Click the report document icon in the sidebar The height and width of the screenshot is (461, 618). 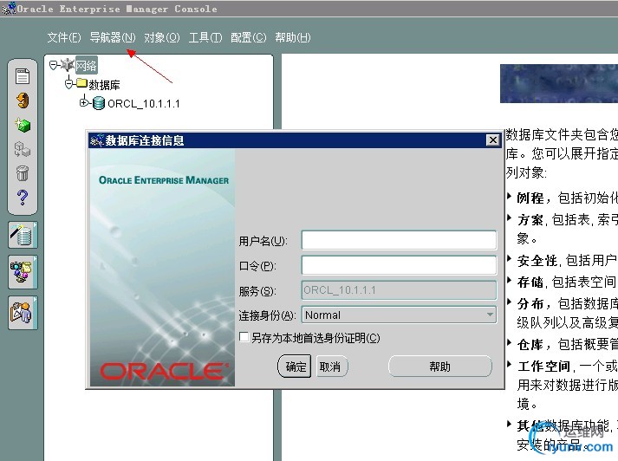coord(23,76)
